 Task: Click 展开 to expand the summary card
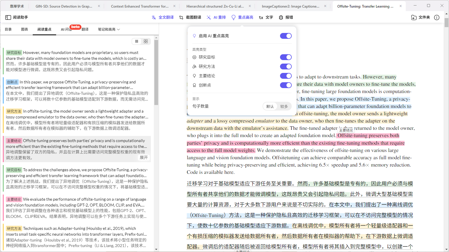(x=144, y=157)
